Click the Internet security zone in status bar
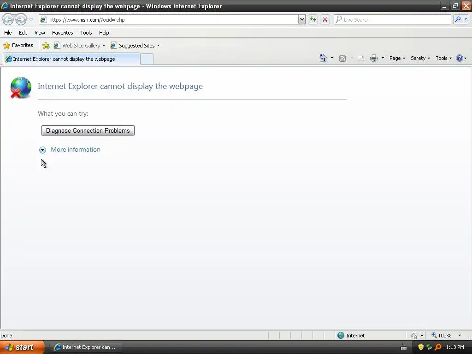Image resolution: width=472 pixels, height=354 pixels. pos(351,336)
